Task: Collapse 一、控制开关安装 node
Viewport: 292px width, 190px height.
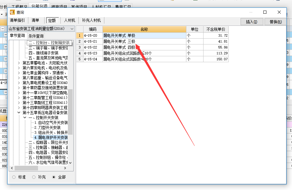Action: pyautogui.click(x=25, y=118)
